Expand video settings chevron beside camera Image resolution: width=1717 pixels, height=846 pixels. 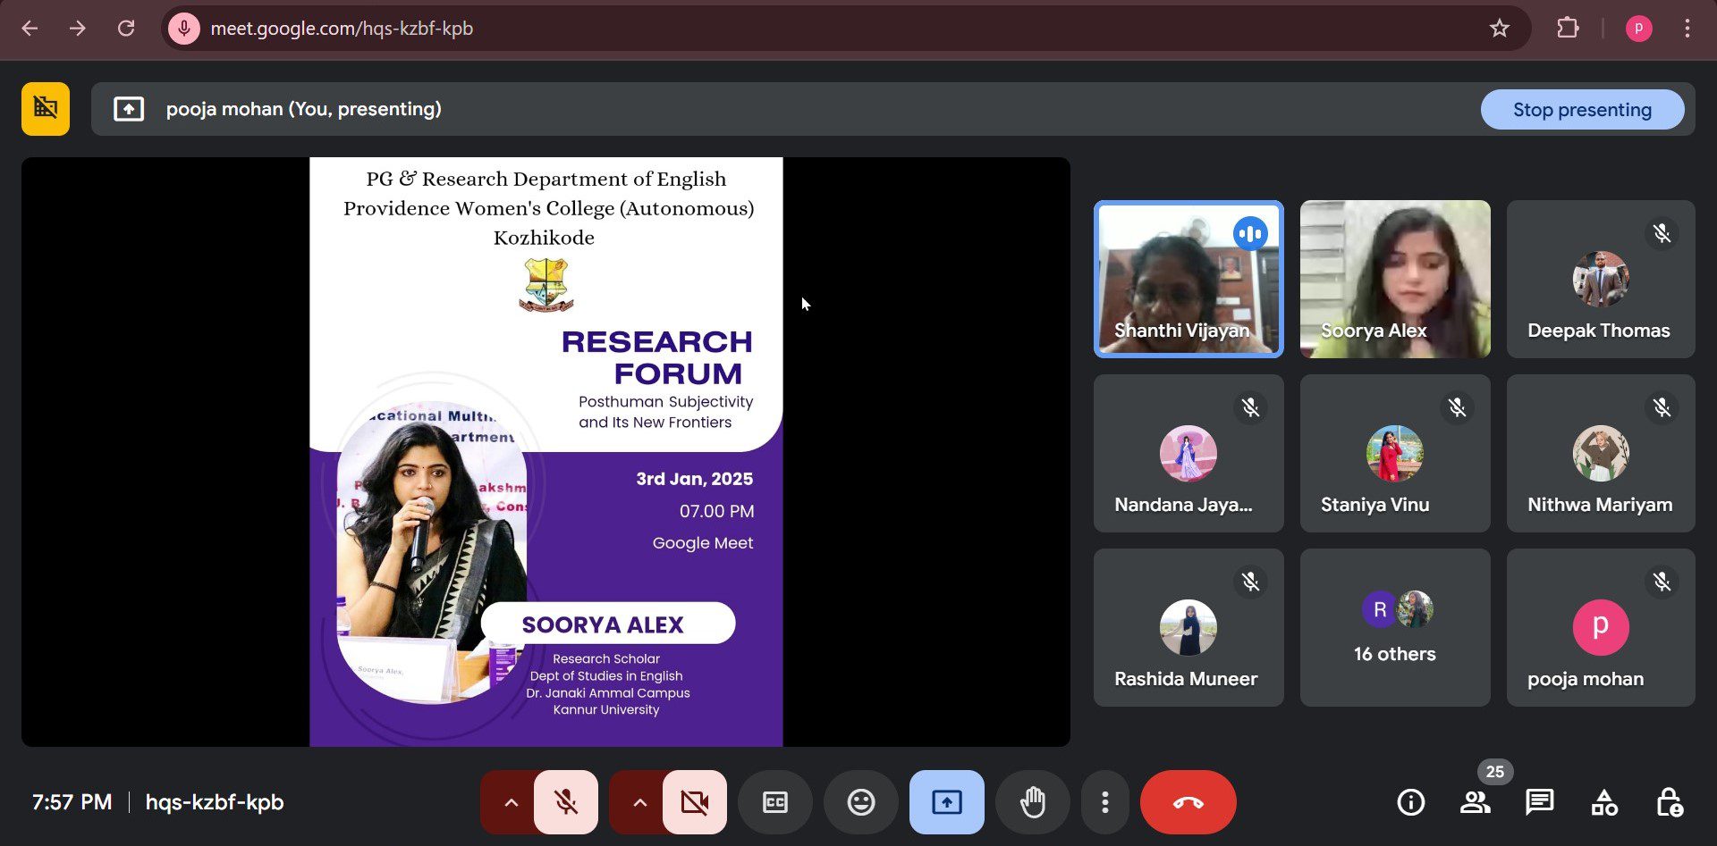(x=639, y=802)
